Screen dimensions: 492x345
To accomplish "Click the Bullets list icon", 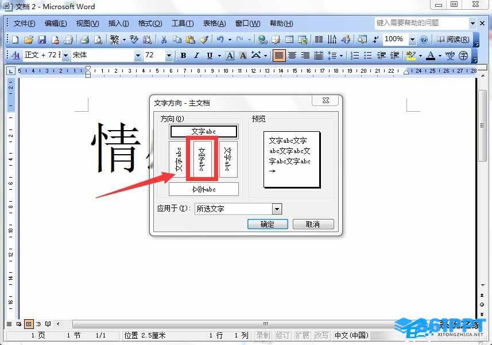I will 368,56.
